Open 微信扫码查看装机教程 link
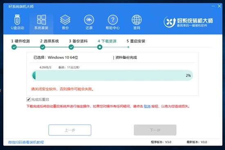The image size is (225, 150). (26, 142)
